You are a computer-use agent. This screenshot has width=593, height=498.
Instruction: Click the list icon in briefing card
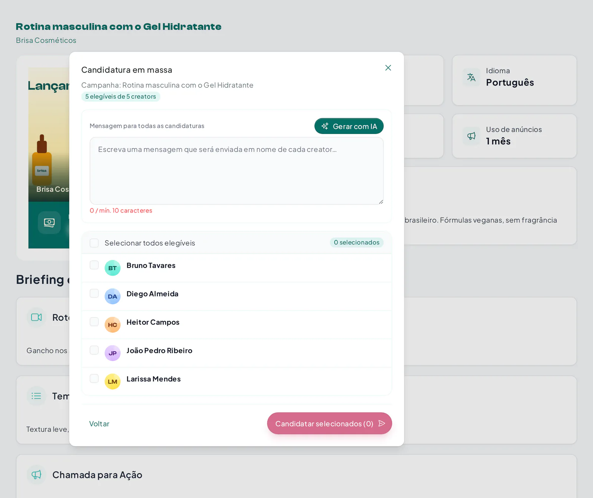click(x=36, y=396)
